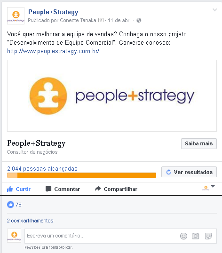Viewport: 222px width, 253px height.
Task: Click the globe public privacy icon
Action: click(139, 20)
